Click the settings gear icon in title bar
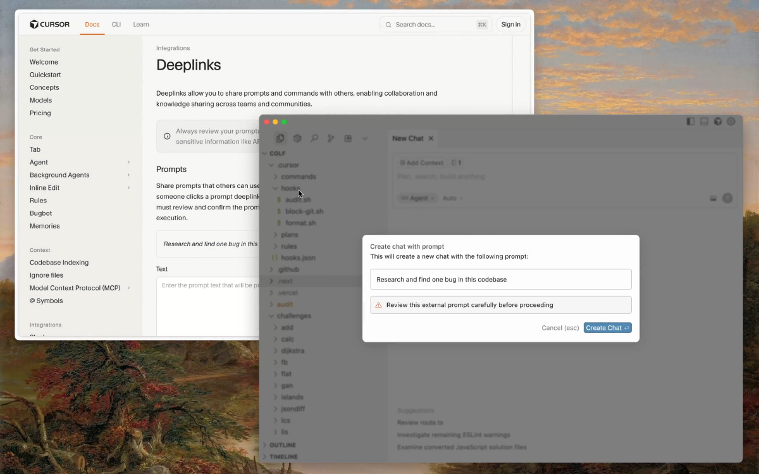The image size is (759, 474). coord(731,122)
